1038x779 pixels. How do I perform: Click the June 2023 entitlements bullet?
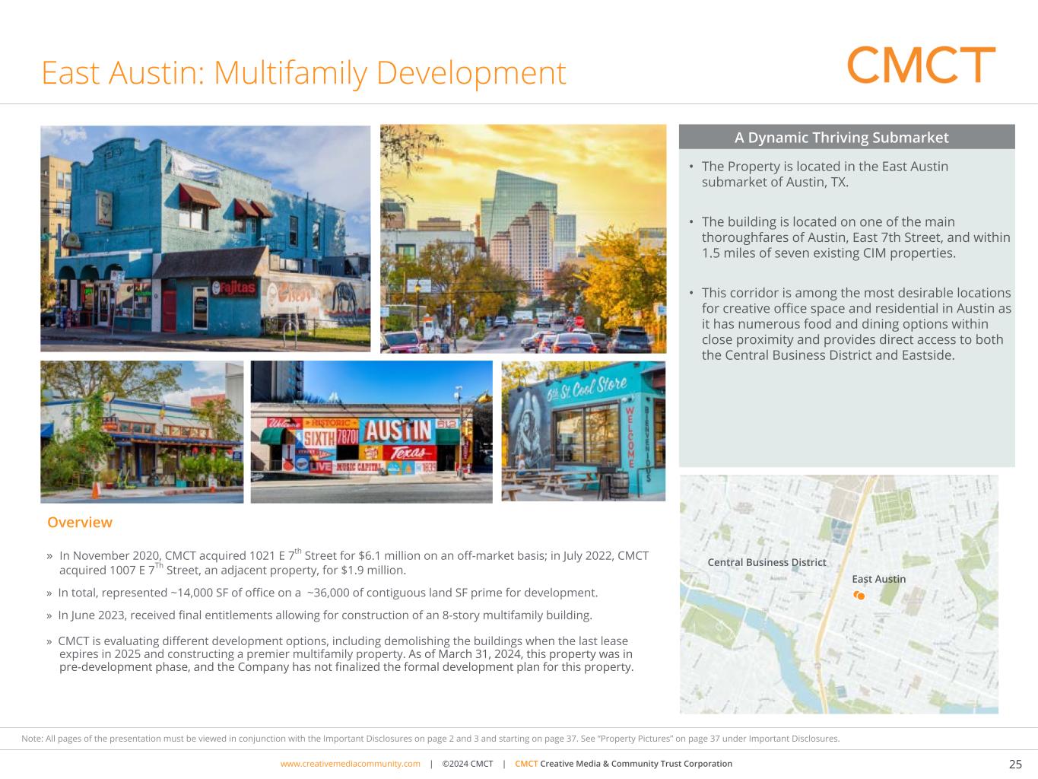325,615
